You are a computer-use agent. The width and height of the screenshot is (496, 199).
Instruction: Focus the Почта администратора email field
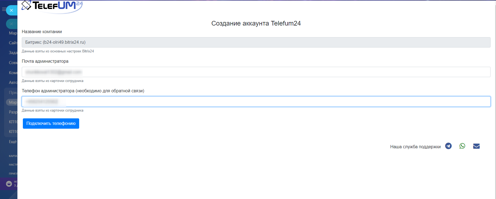(256, 72)
